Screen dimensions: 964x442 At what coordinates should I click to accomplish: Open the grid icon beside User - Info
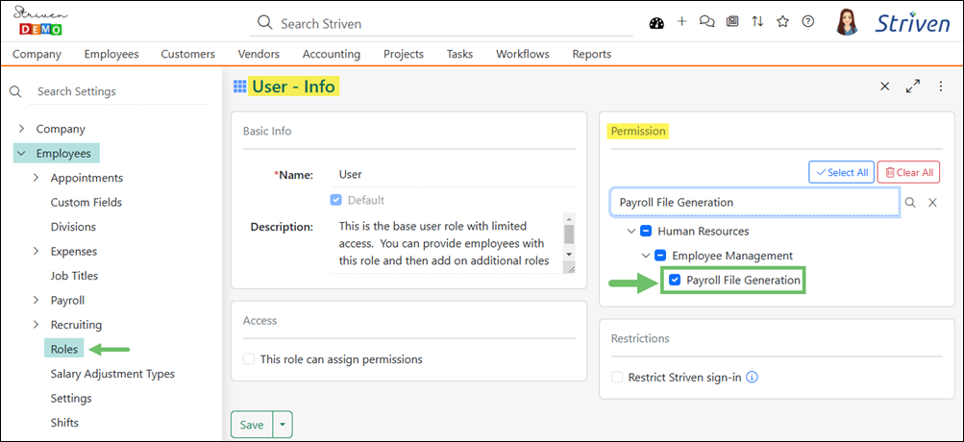tap(239, 86)
